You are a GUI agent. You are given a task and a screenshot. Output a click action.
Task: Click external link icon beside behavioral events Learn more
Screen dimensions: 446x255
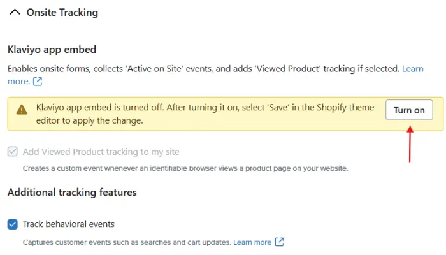[x=279, y=242]
